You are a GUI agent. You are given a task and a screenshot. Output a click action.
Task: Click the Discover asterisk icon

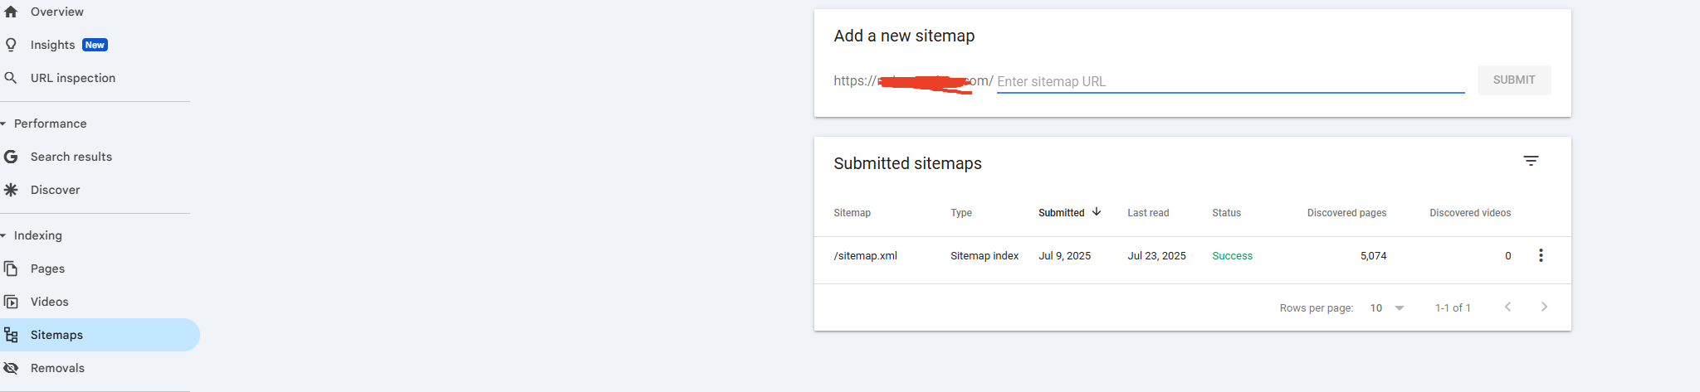(x=11, y=190)
